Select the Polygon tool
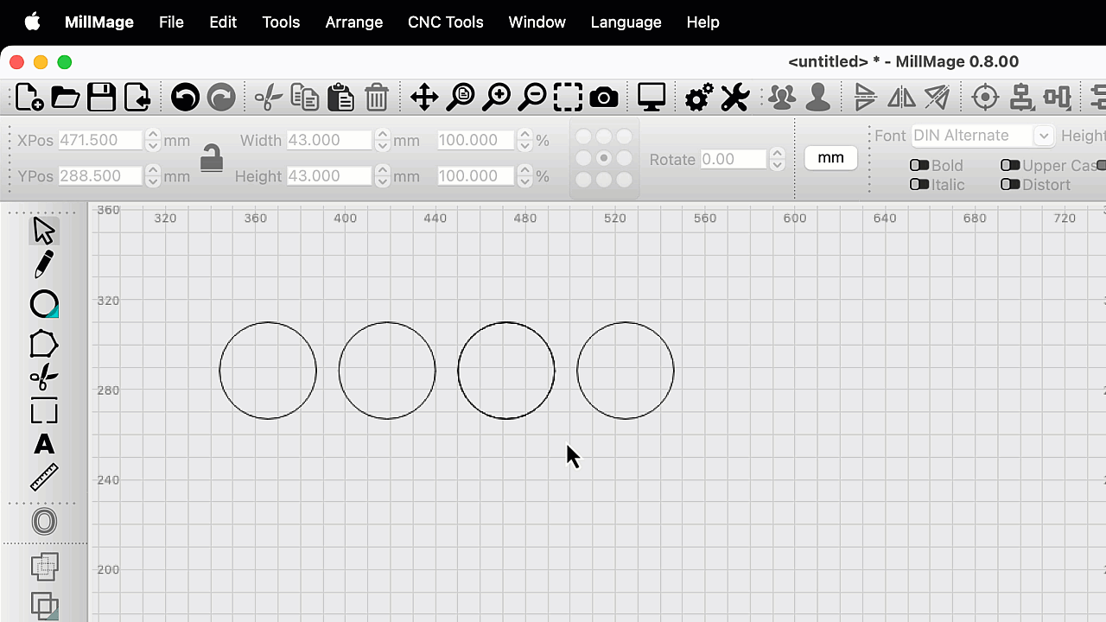 point(43,344)
